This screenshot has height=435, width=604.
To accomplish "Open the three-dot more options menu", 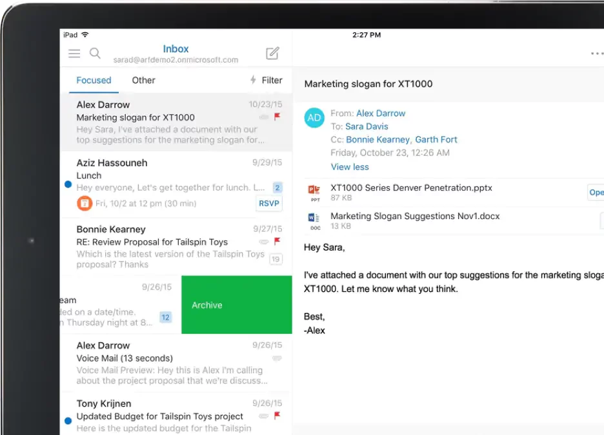I will click(x=597, y=53).
